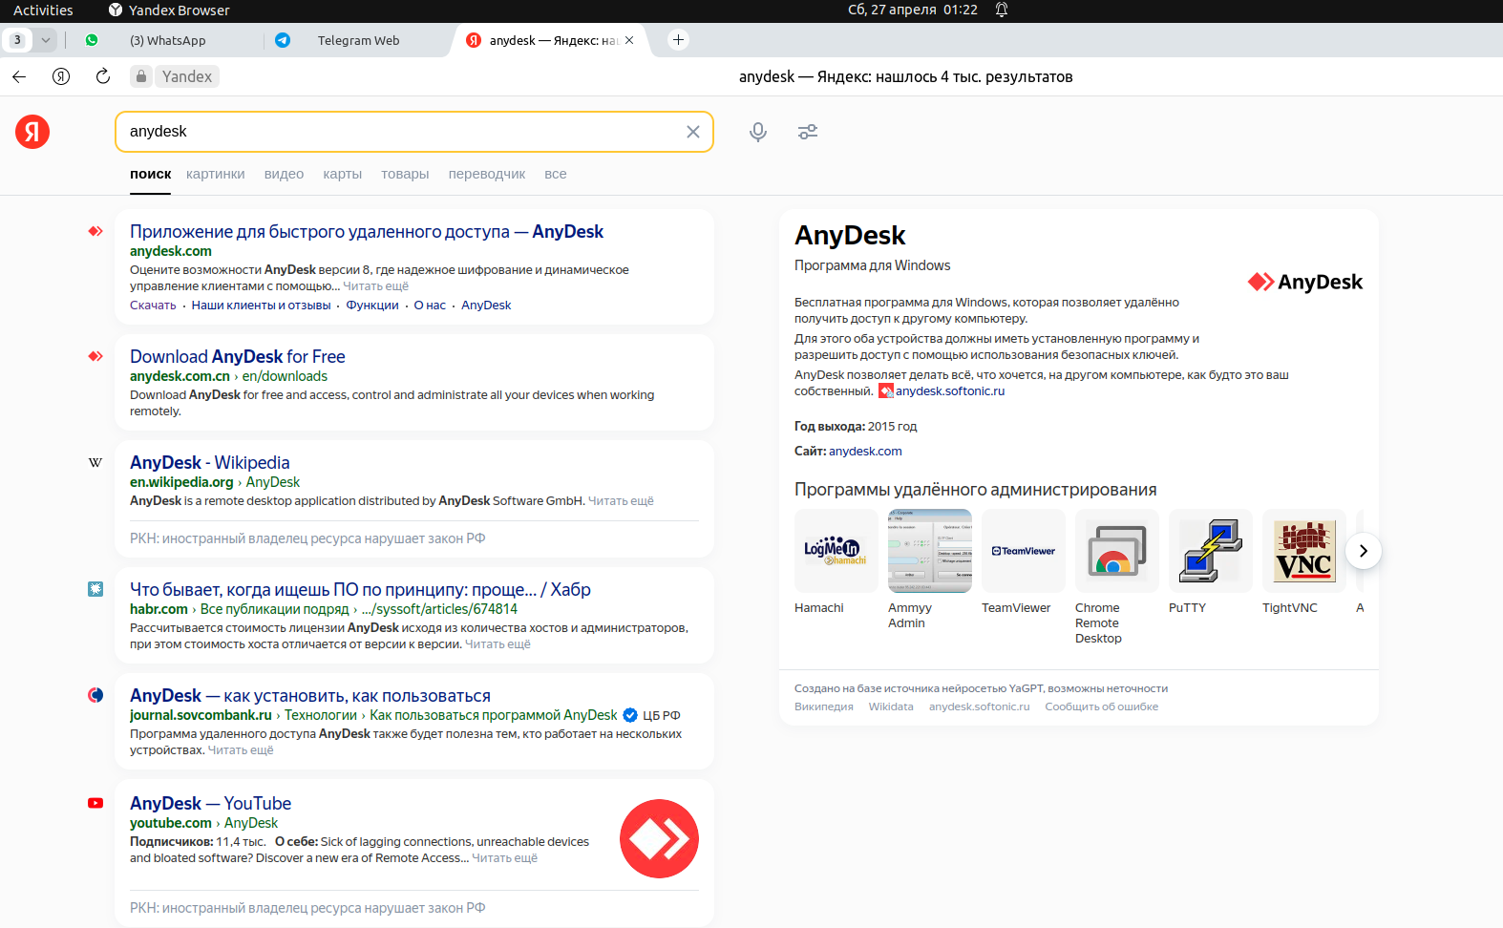This screenshot has height=928, width=1503.
Task: Select the картинки search tab
Action: coord(216,174)
